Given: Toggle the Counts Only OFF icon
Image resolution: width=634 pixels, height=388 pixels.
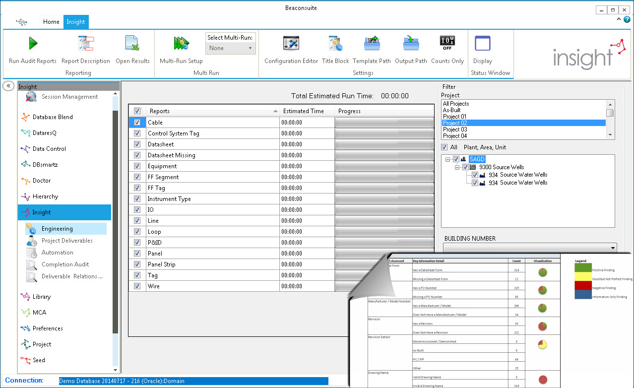Looking at the screenshot, I should point(447,43).
